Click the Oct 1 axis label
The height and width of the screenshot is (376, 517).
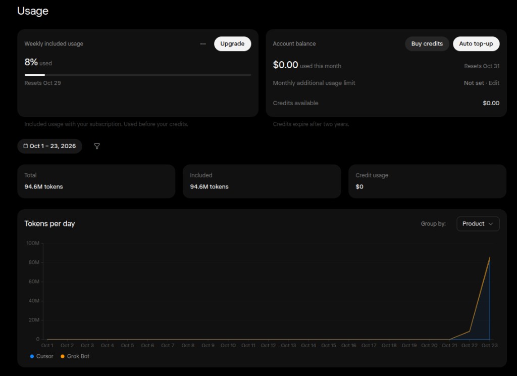[47, 346]
